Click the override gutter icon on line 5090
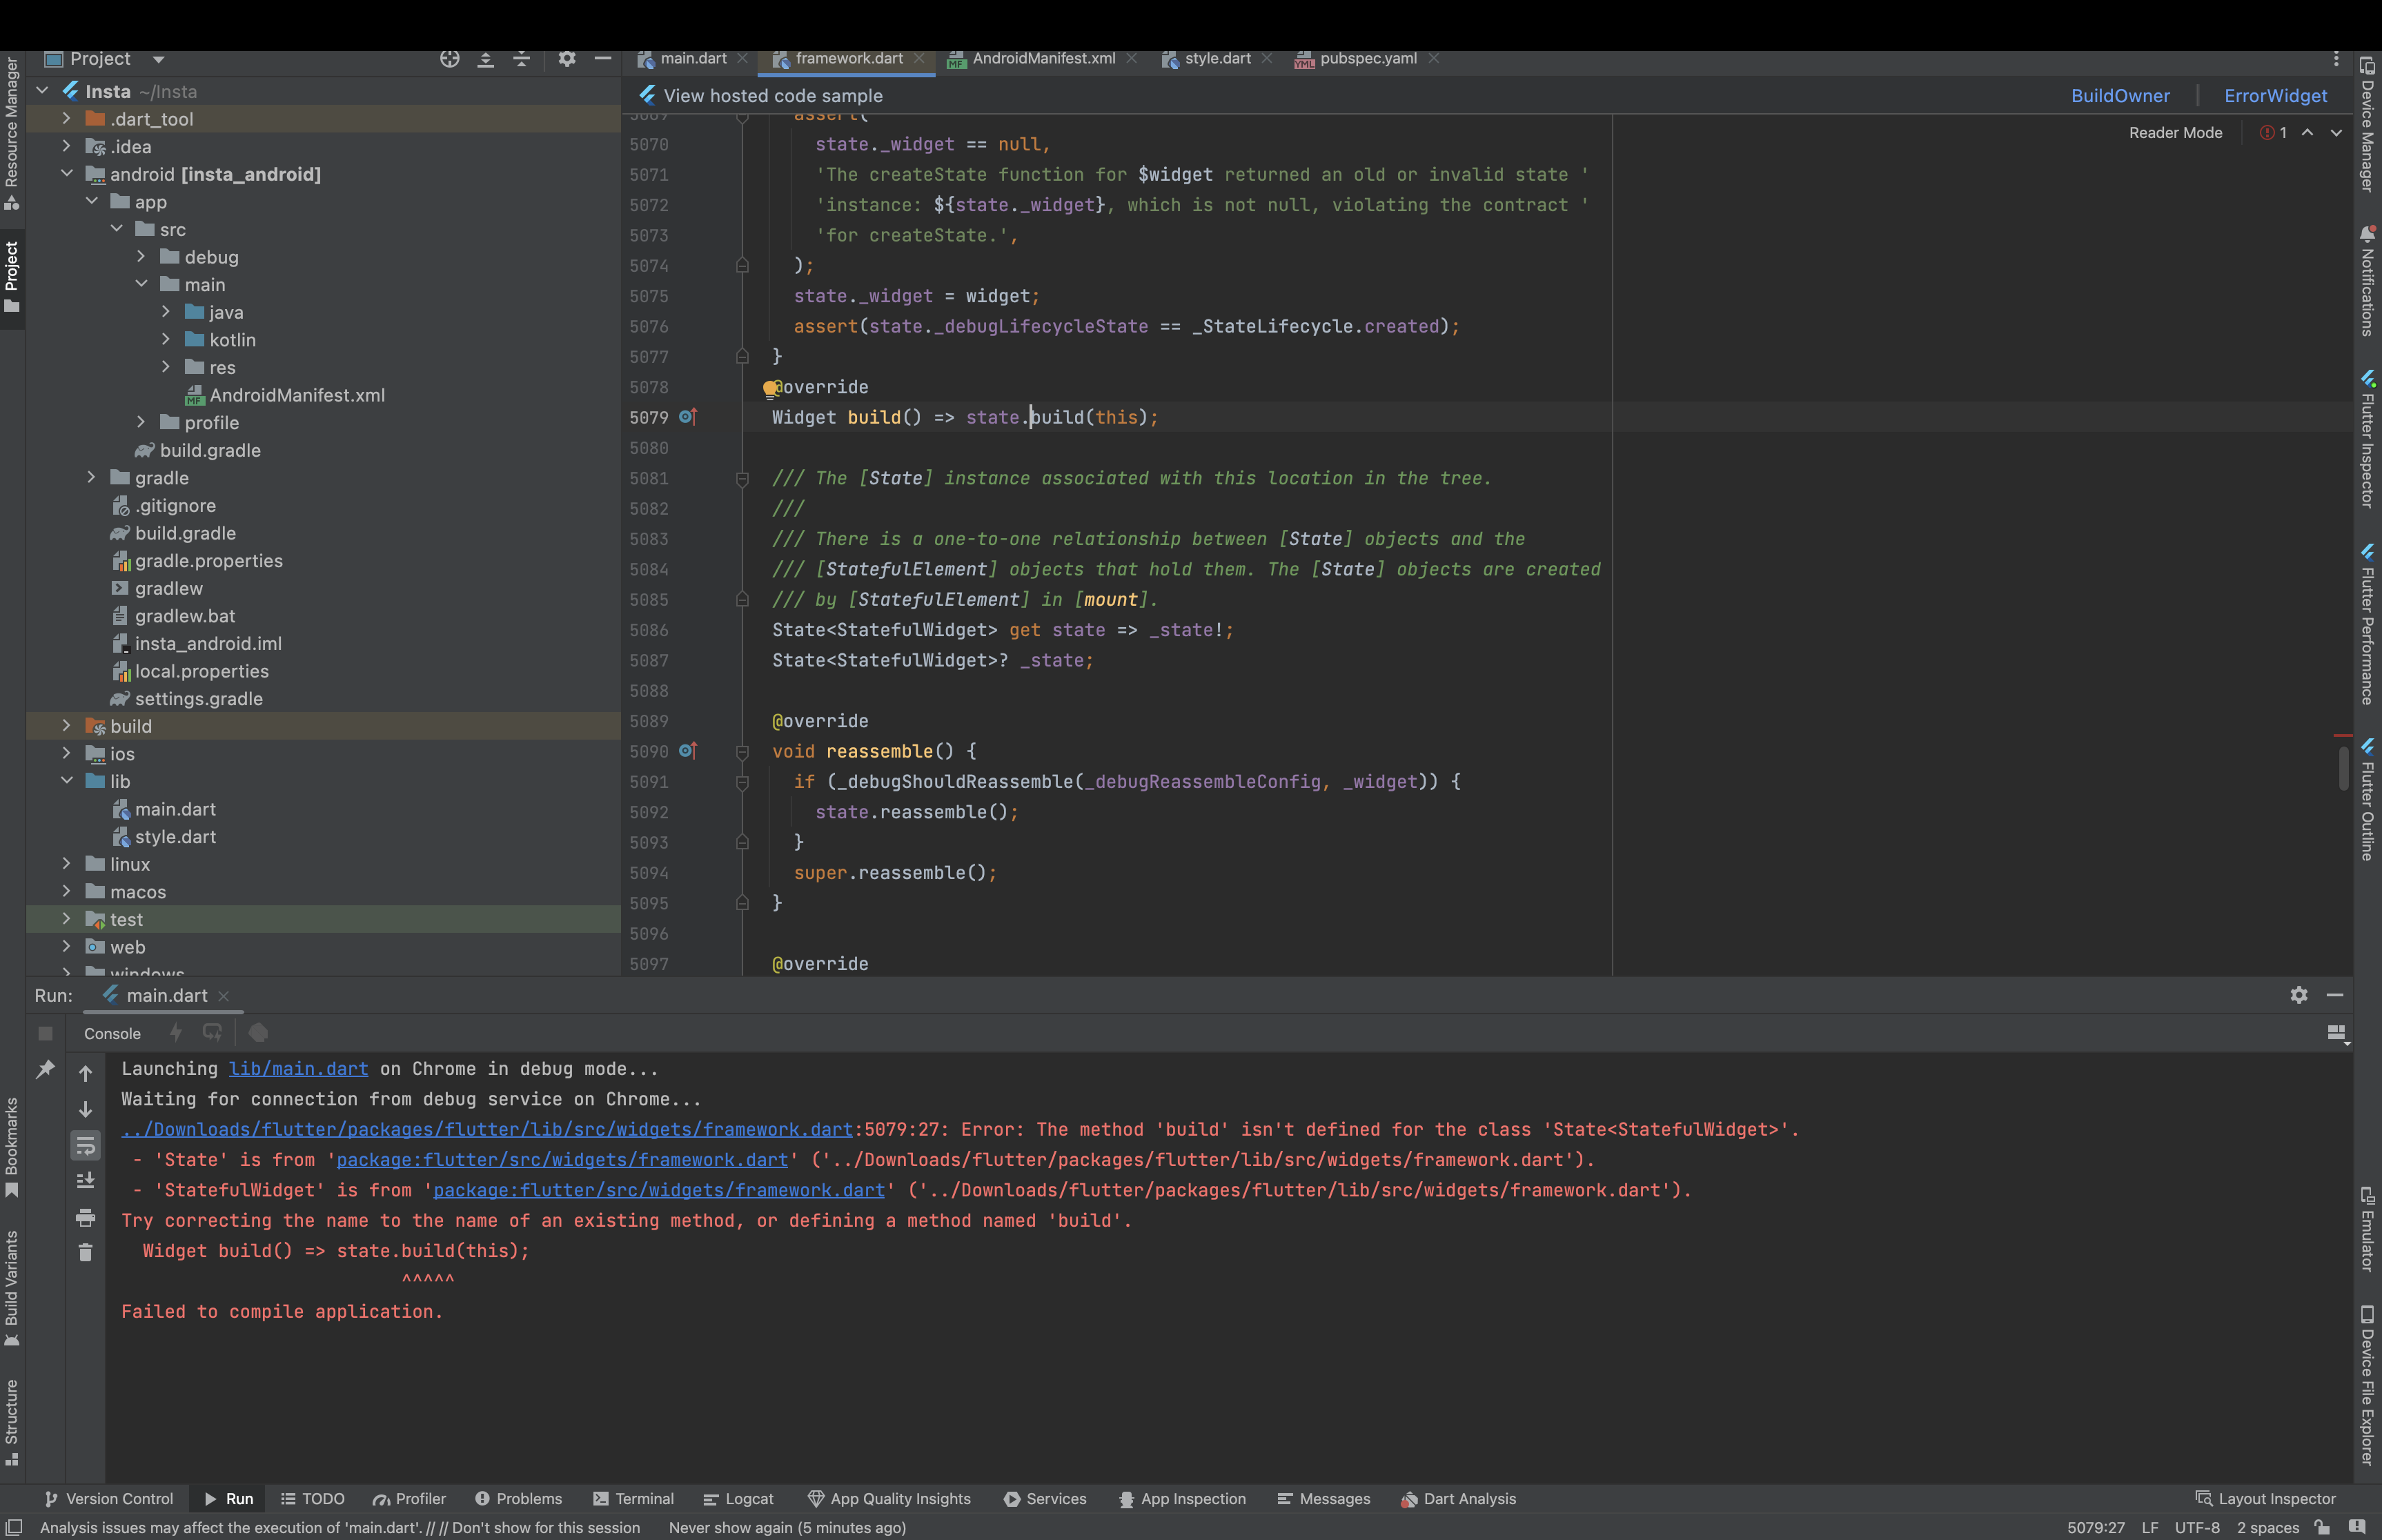 (688, 751)
